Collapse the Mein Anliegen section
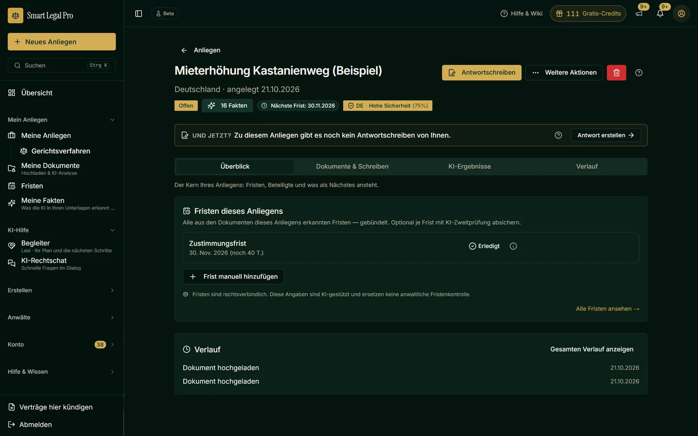The width and height of the screenshot is (698, 436). tap(62, 120)
